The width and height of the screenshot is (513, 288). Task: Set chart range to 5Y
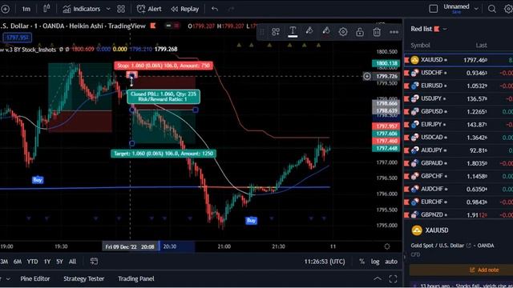[x=59, y=262]
